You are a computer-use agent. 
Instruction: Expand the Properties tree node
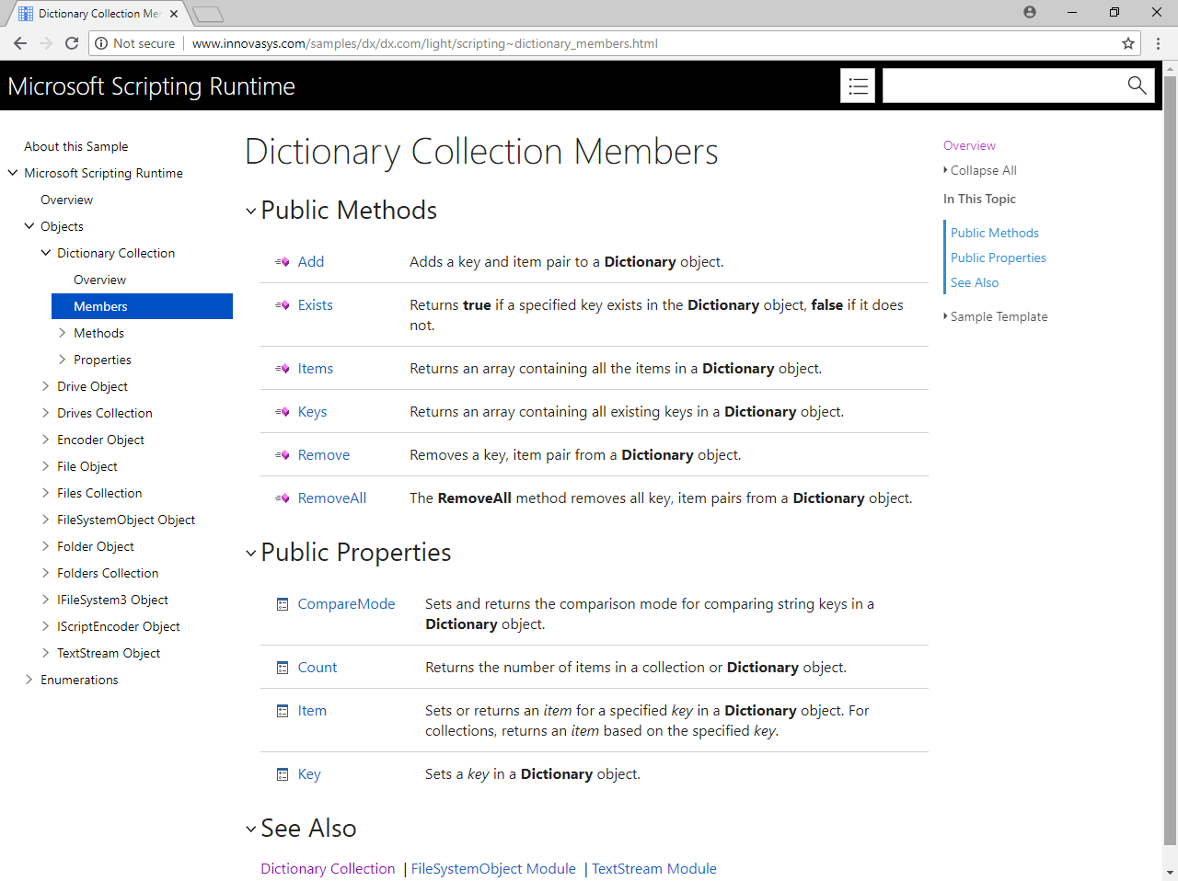point(63,360)
